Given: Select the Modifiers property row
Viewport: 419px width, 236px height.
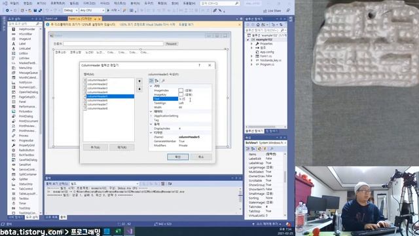Looking at the screenshot, I should pos(182,146).
